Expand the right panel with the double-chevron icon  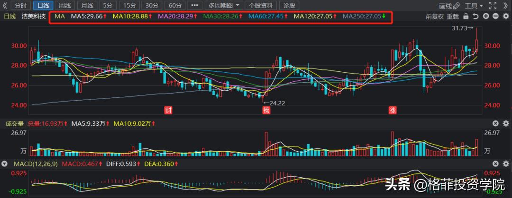505,6
